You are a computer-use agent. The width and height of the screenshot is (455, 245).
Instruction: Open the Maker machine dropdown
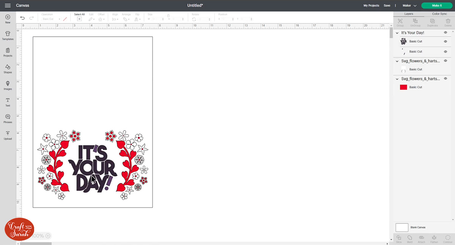(x=409, y=5)
